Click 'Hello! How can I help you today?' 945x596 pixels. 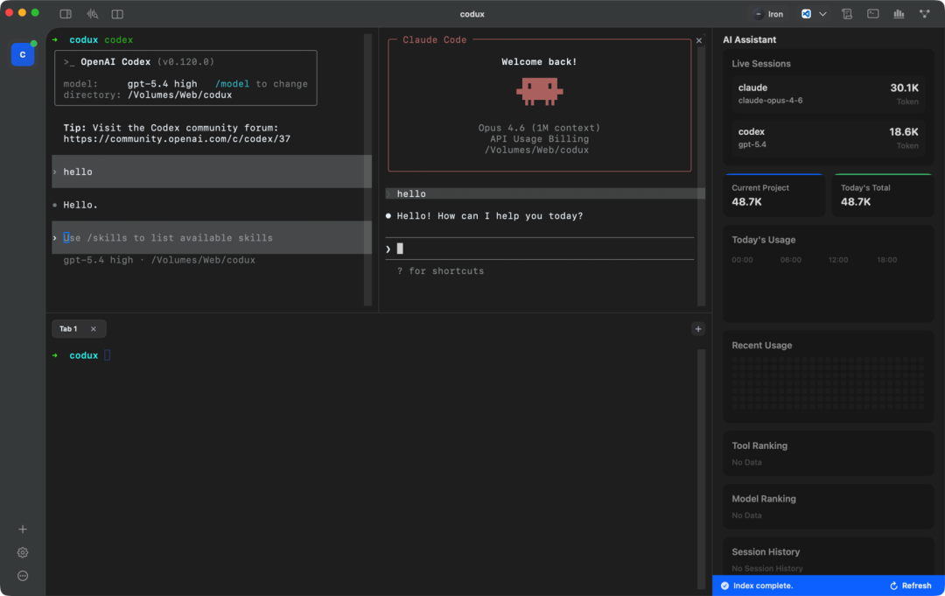tap(489, 216)
